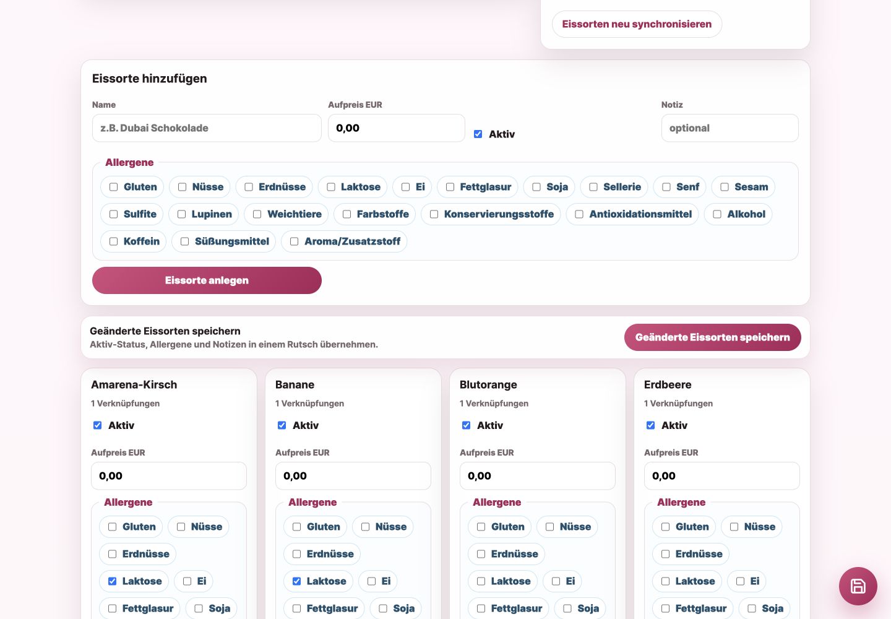891x619 pixels.
Task: Check Soja allergen in add form
Action: tap(536, 187)
